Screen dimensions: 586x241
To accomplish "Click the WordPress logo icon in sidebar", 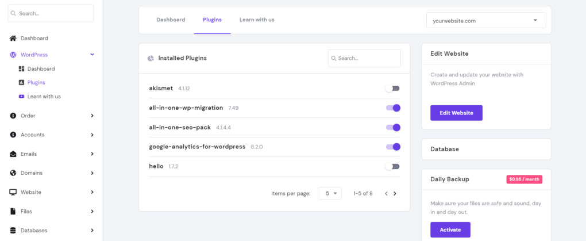I will tap(13, 55).
